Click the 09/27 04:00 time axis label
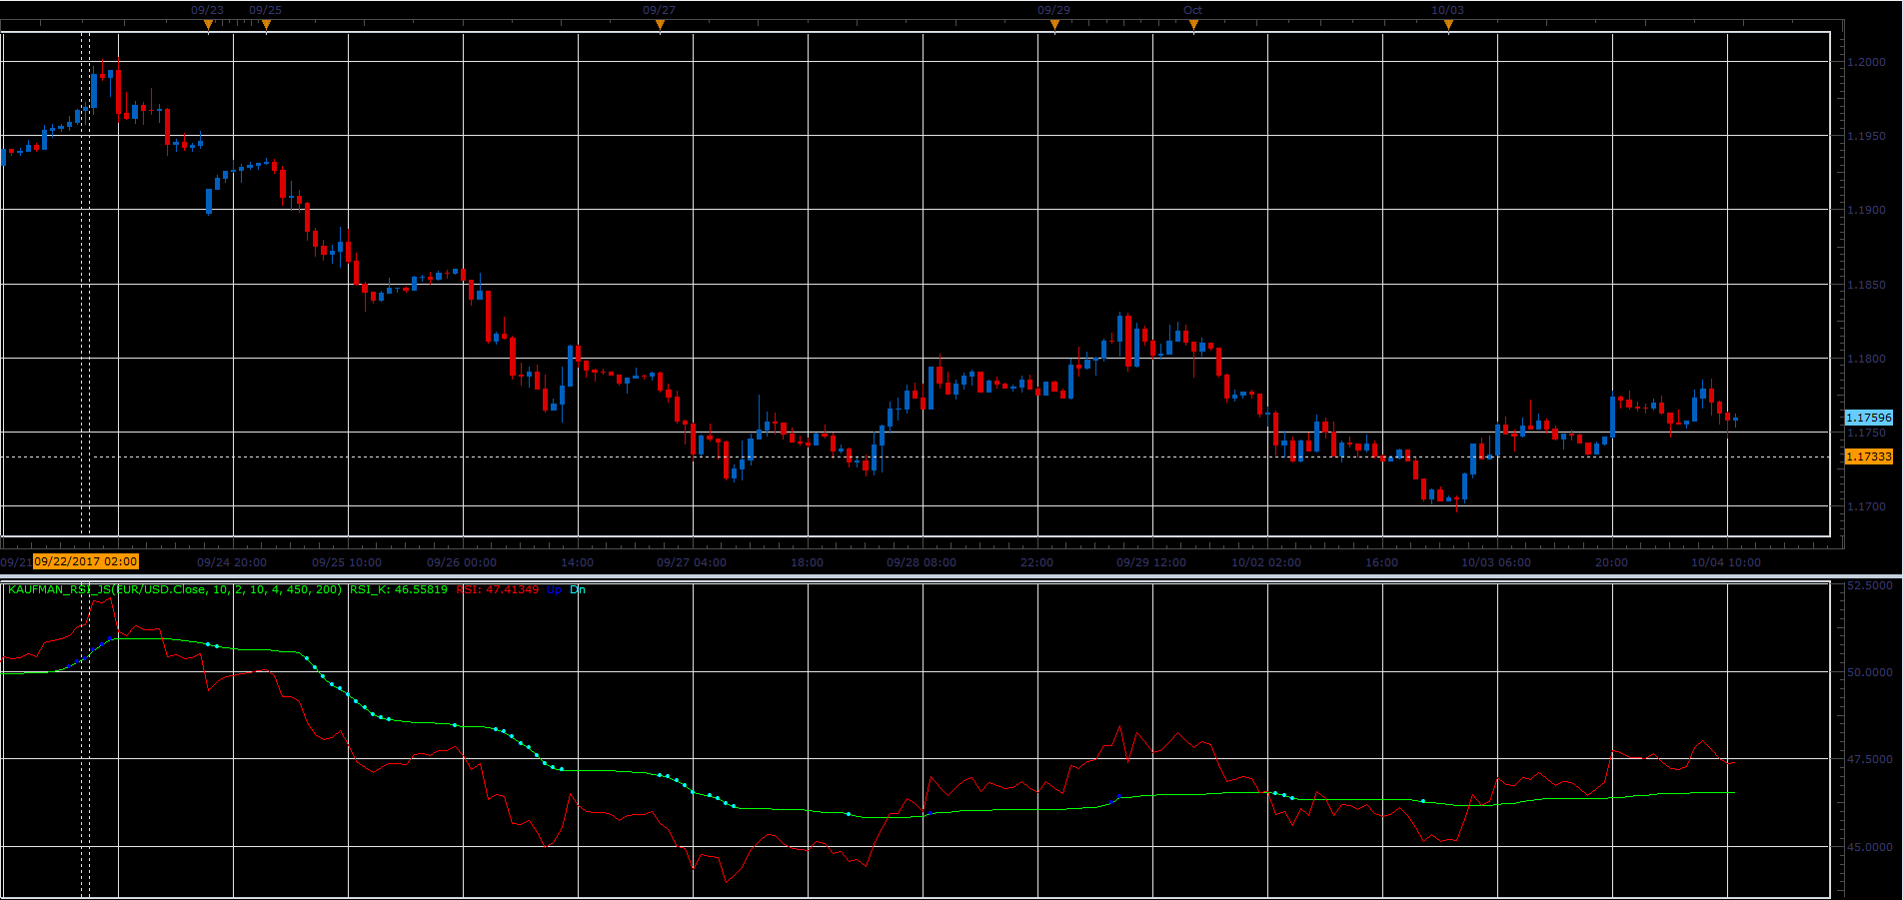Viewport: 1903px width, 900px height. coord(692,562)
